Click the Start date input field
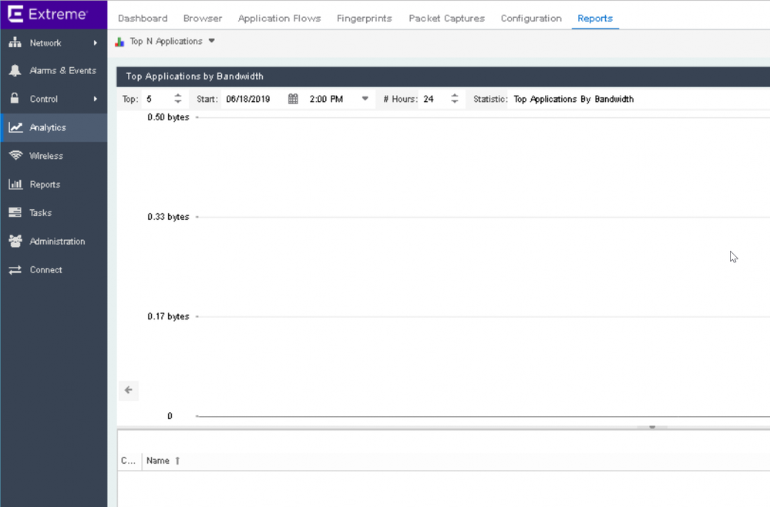Viewport: 770px width, 507px height. pos(252,100)
